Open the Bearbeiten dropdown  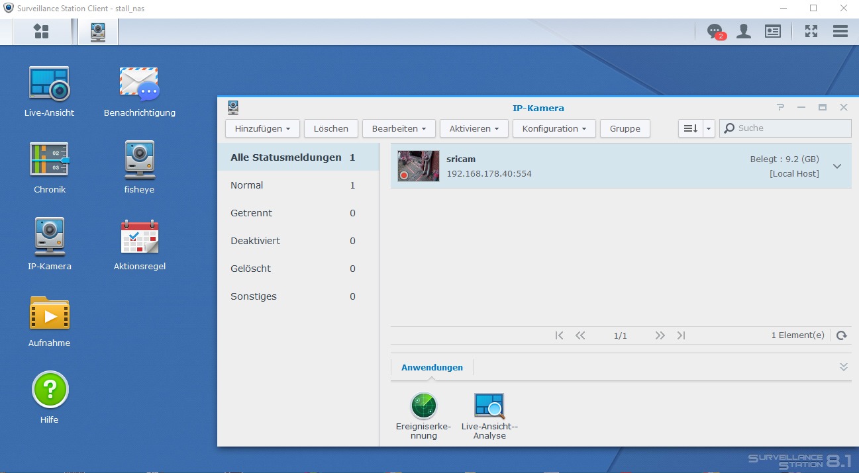tap(399, 128)
